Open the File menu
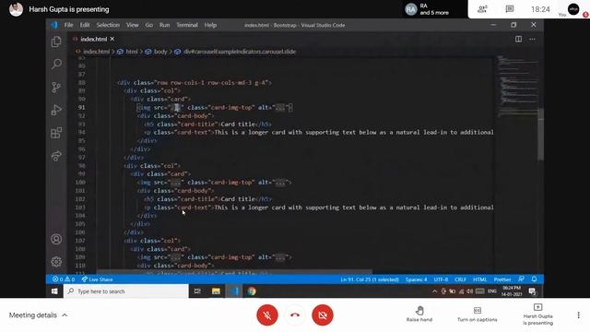The height and width of the screenshot is (332, 590). [x=68, y=25]
